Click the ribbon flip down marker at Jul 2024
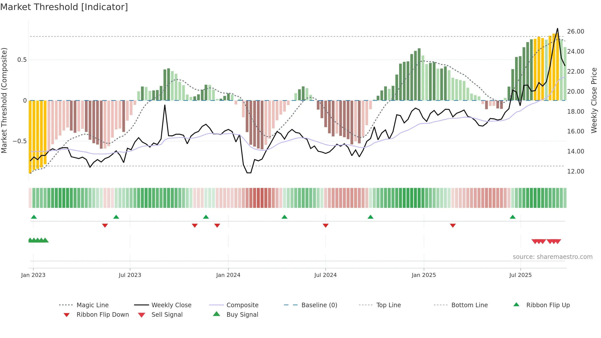The image size is (601, 338). coord(326,226)
